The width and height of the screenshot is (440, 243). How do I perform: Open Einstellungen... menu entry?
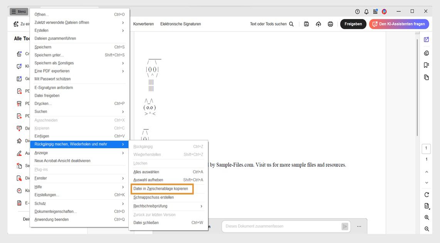(x=79, y=195)
